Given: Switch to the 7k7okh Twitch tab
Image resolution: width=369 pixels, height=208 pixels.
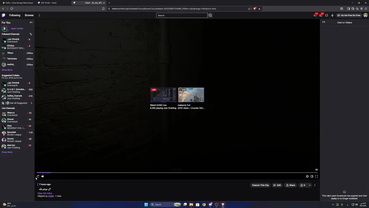Looking at the screenshot, I should [53, 3].
